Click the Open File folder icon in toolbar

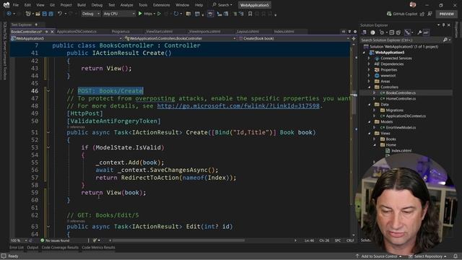point(38,14)
